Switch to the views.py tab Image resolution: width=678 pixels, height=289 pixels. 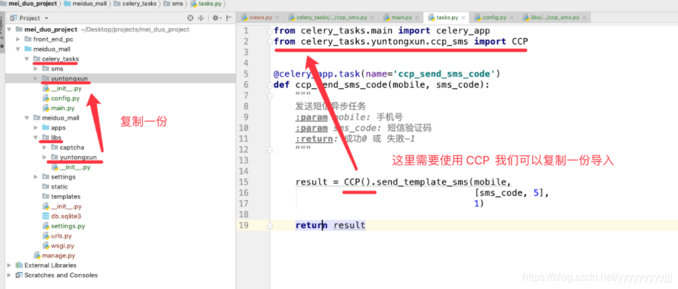click(261, 18)
